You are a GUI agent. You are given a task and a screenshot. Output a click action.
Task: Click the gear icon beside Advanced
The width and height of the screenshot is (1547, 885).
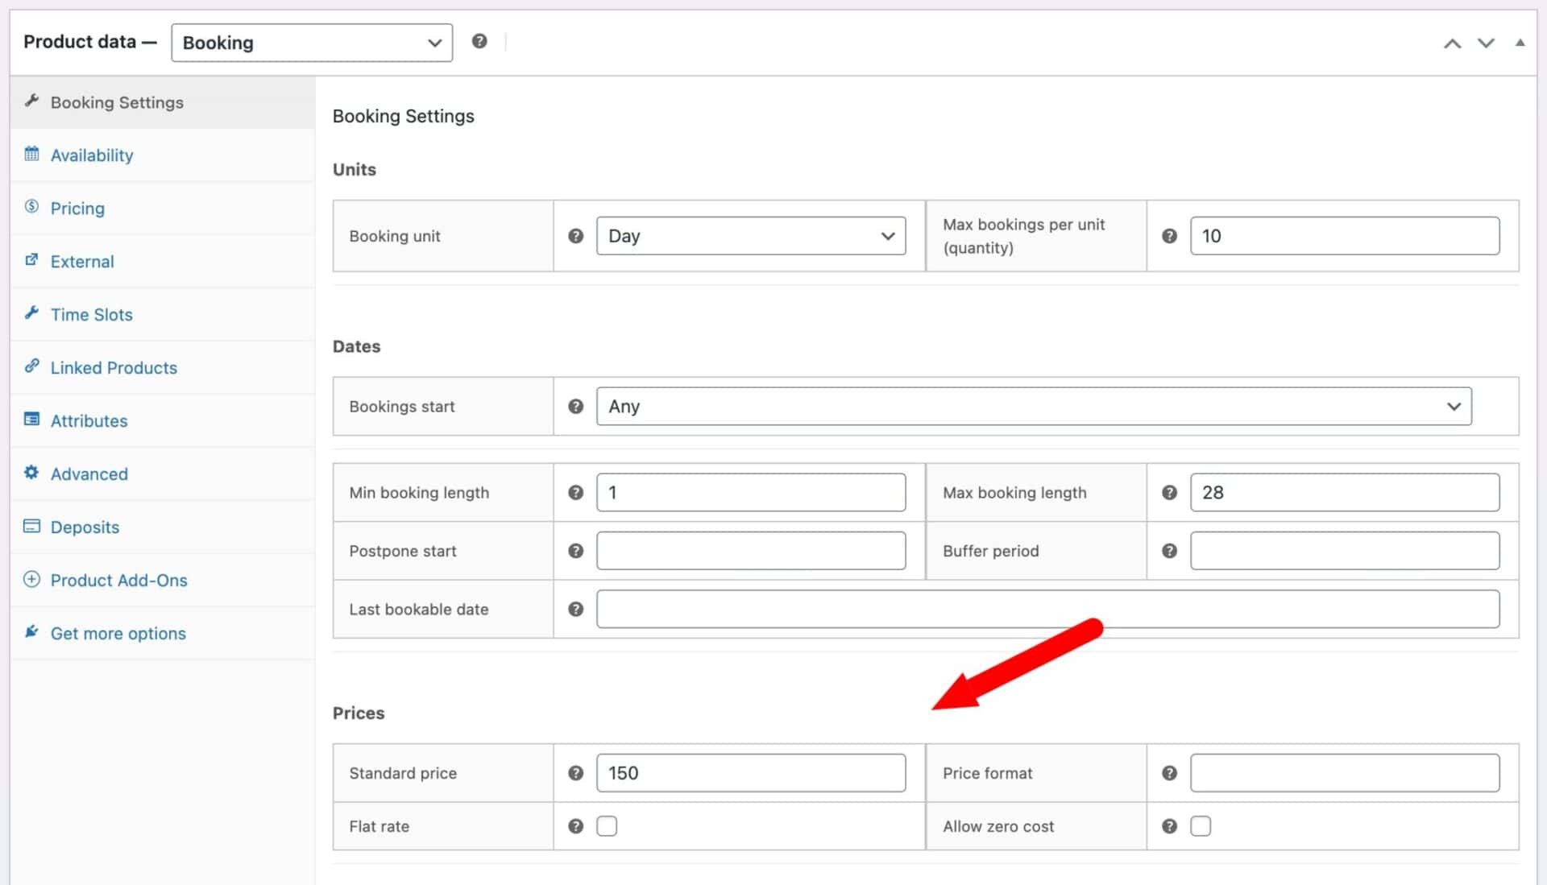(31, 473)
